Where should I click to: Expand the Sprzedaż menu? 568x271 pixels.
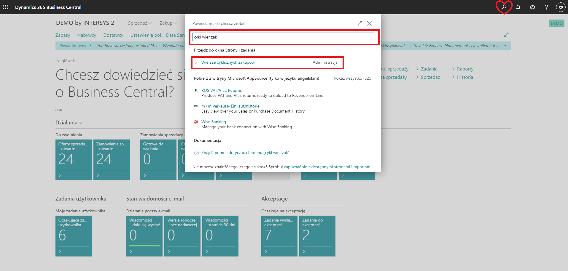tap(139, 23)
